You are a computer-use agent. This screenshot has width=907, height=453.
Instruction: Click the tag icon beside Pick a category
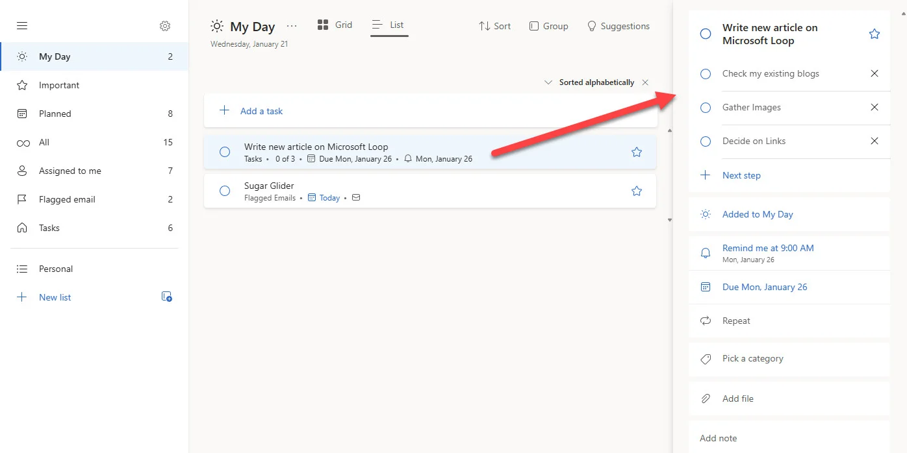(706, 359)
